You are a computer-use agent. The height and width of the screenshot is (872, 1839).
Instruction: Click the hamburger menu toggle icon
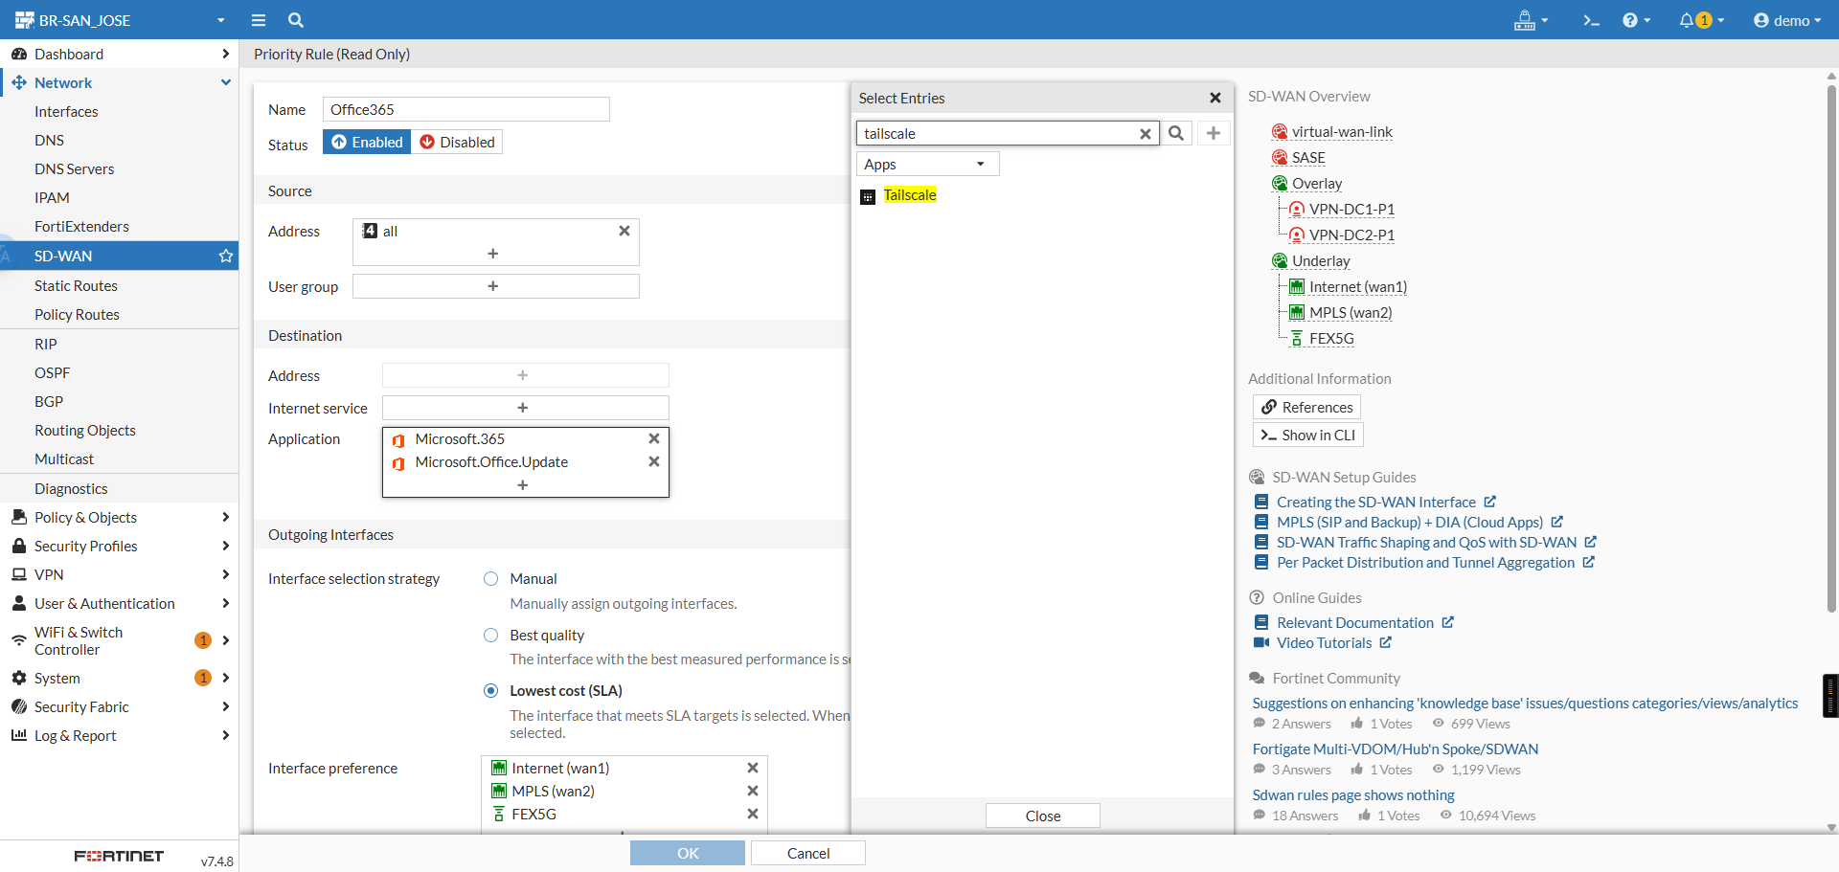point(258,20)
